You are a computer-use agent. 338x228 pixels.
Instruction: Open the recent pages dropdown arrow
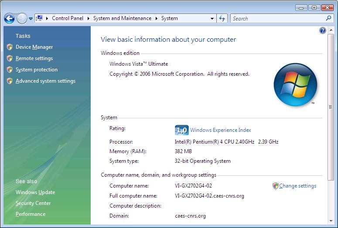pyautogui.click(x=31, y=19)
